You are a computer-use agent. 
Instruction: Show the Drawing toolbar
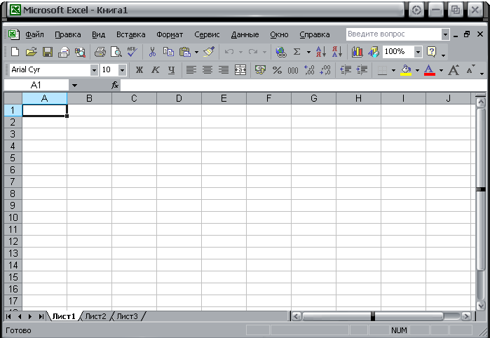pyautogui.click(x=374, y=52)
